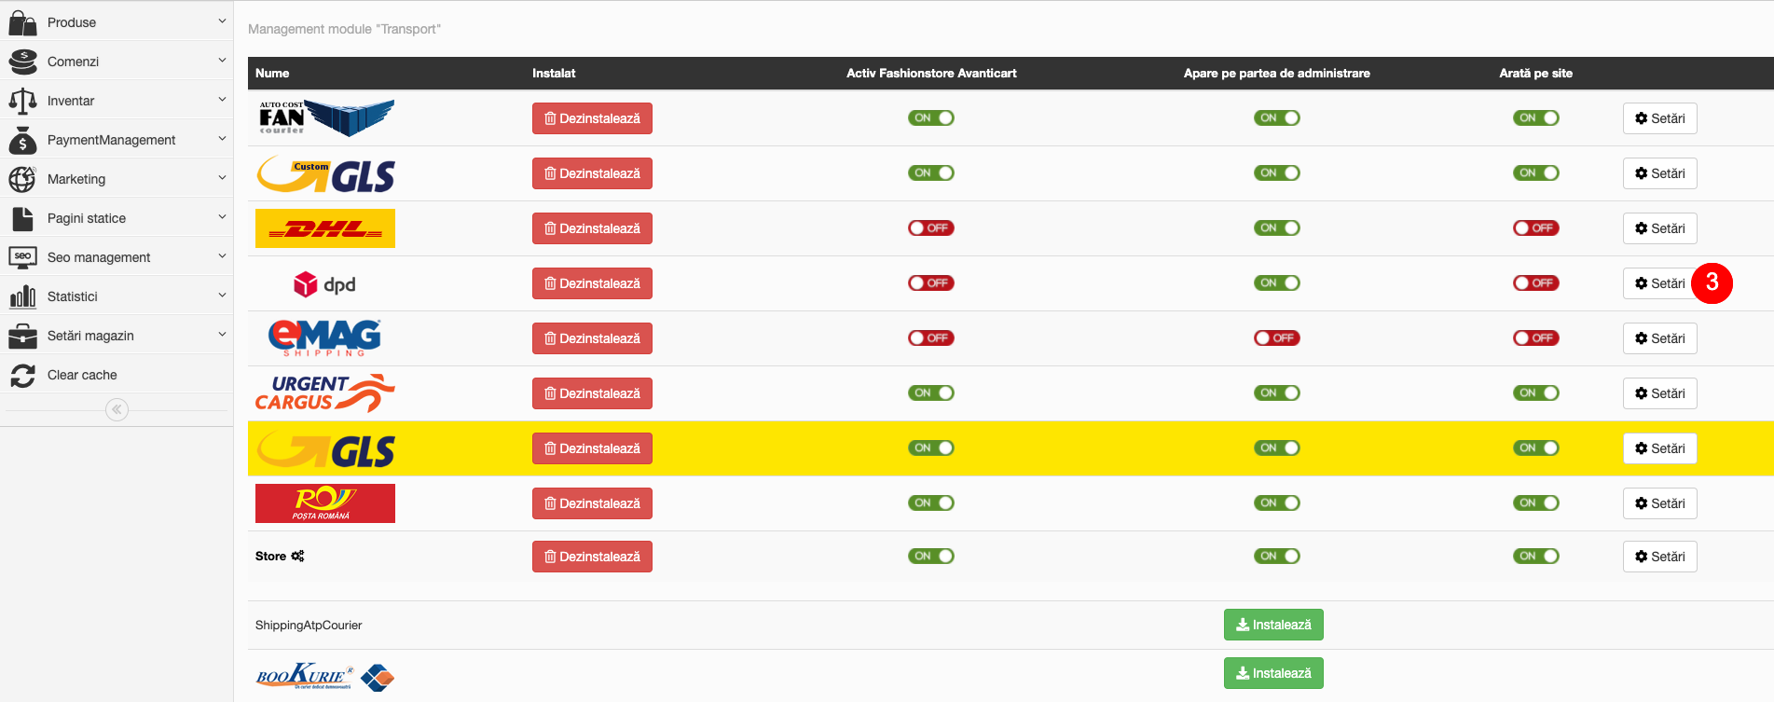Open the Marketing menu item
Screen dimensions: 1774x702
[x=117, y=179]
